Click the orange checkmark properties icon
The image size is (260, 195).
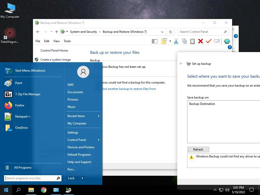(209, 41)
